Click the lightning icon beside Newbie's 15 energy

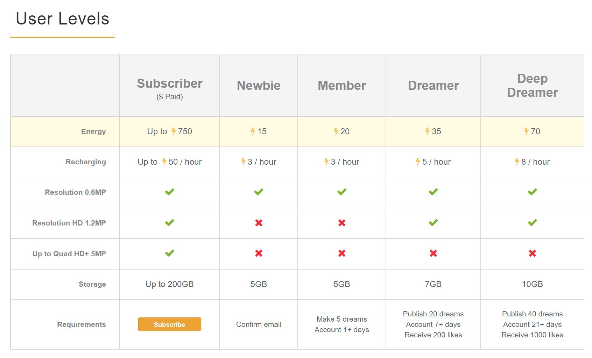(253, 131)
